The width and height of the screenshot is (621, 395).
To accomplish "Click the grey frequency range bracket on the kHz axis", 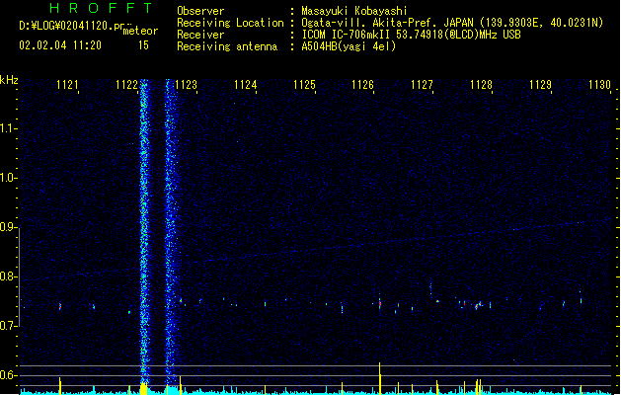I will click(19, 276).
